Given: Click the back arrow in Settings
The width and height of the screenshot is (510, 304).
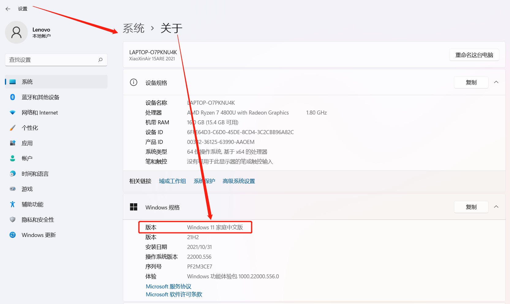Looking at the screenshot, I should (x=8, y=9).
